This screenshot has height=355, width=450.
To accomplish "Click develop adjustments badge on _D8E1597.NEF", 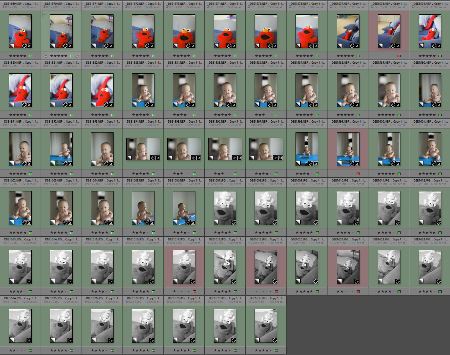I will (280, 157).
